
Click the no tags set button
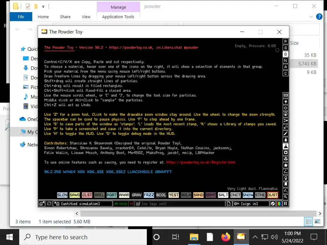pyautogui.click(x=180, y=204)
